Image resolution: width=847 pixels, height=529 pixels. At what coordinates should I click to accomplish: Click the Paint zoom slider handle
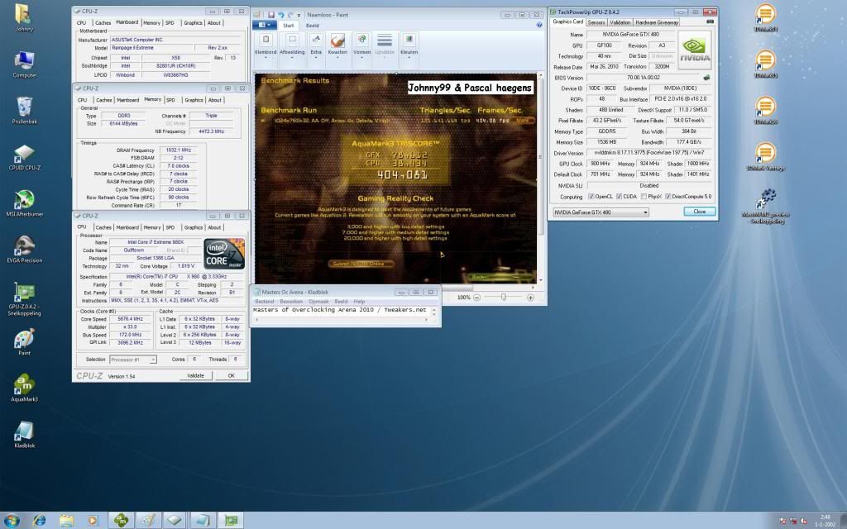(504, 298)
